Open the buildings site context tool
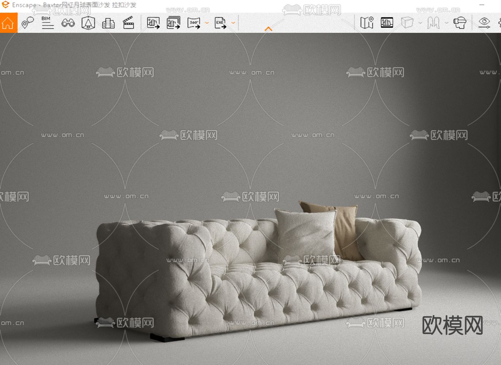Screen dimensions: 501x365 [x=108, y=23]
